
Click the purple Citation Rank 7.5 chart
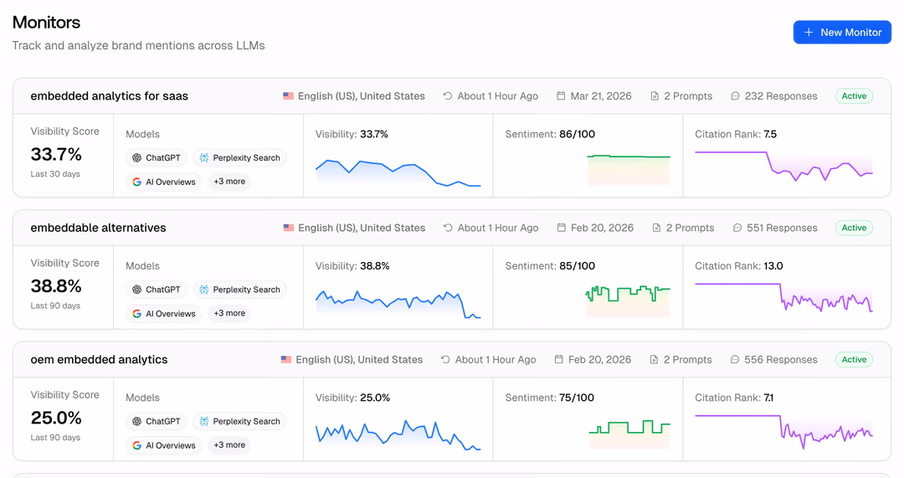click(x=783, y=166)
